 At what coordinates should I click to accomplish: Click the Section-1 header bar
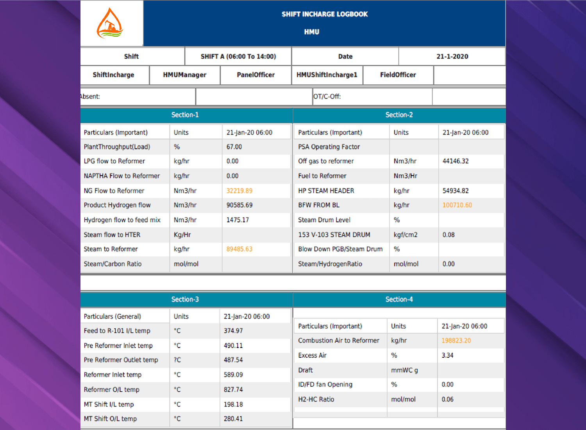pyautogui.click(x=185, y=115)
